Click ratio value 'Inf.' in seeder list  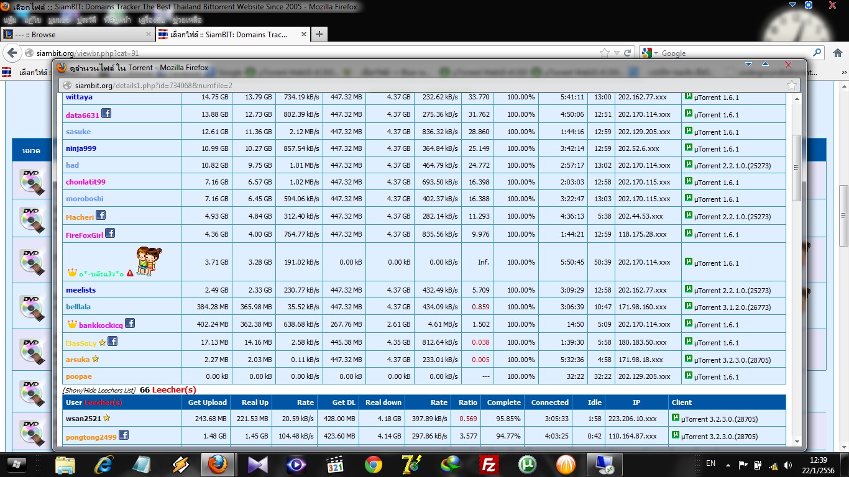(483, 262)
